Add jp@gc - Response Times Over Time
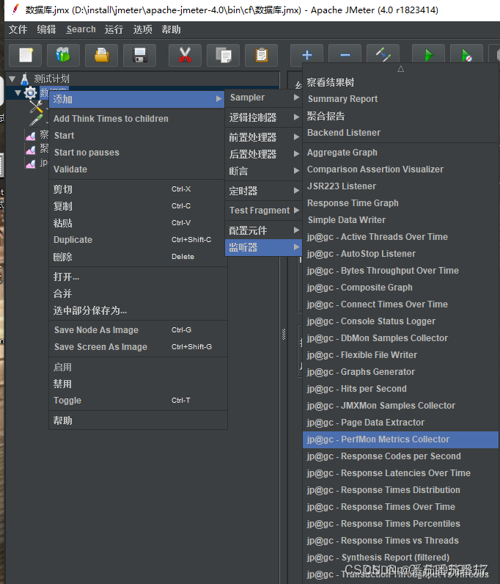The width and height of the screenshot is (500, 584). pyautogui.click(x=400, y=507)
